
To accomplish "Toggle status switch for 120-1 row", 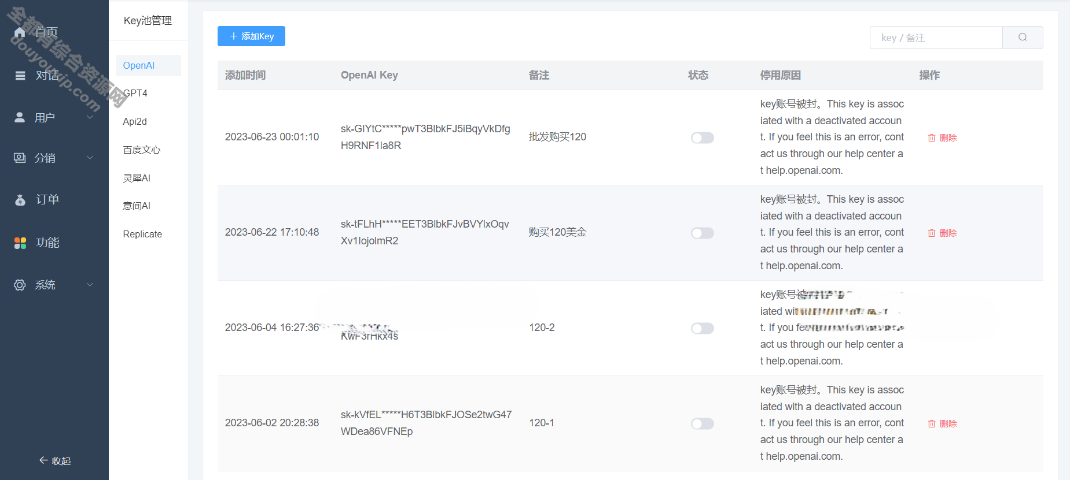I will click(702, 423).
